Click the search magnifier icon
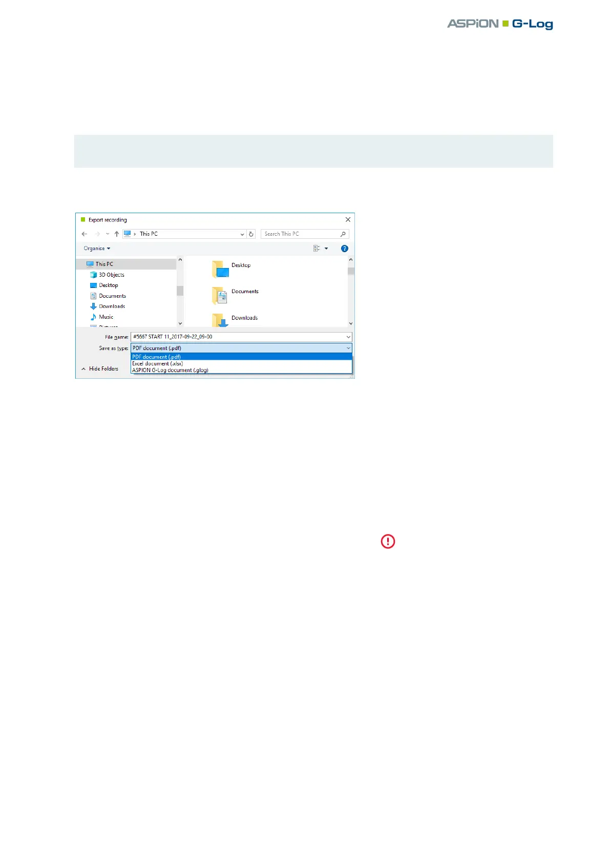 pyautogui.click(x=343, y=234)
